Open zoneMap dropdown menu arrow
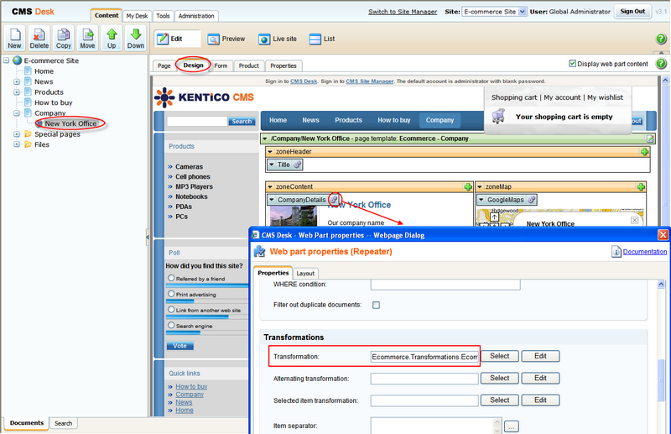This screenshot has width=671, height=434. (479, 187)
